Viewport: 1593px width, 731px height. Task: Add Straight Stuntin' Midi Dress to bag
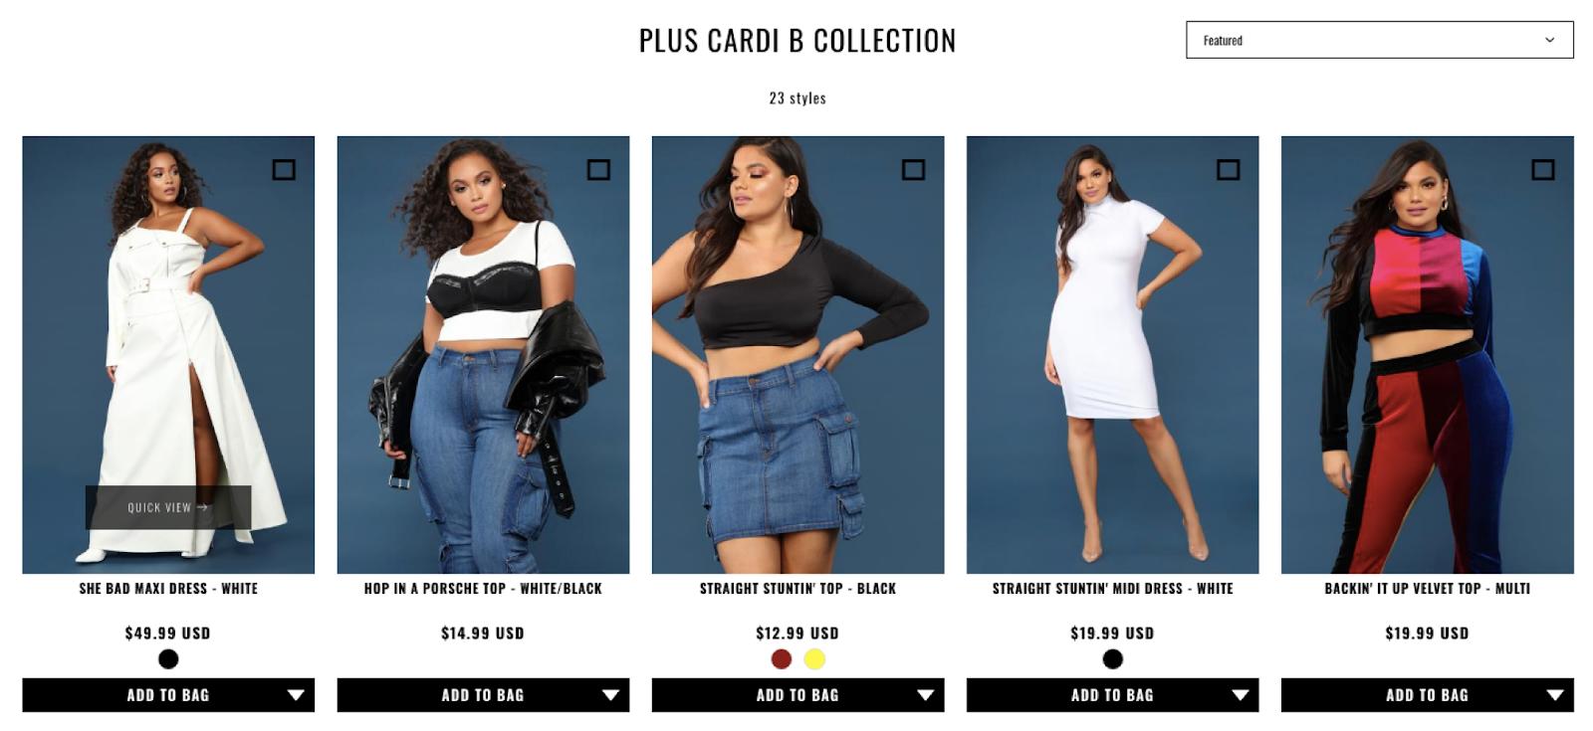click(1112, 695)
